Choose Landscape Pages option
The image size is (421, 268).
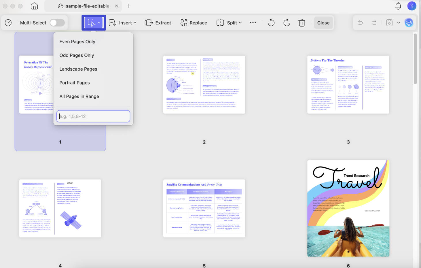pyautogui.click(x=78, y=69)
